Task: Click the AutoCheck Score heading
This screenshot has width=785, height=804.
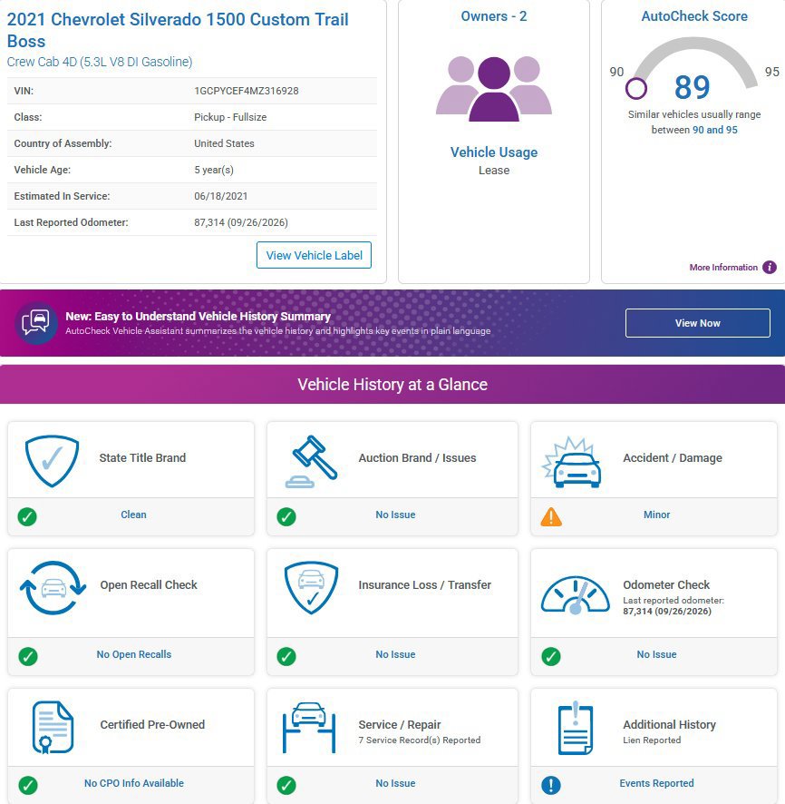Action: click(694, 16)
